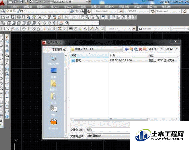Screen dimensions: 189x150
Task: Open the 插入(I) menu
Action: [x=54, y=7]
